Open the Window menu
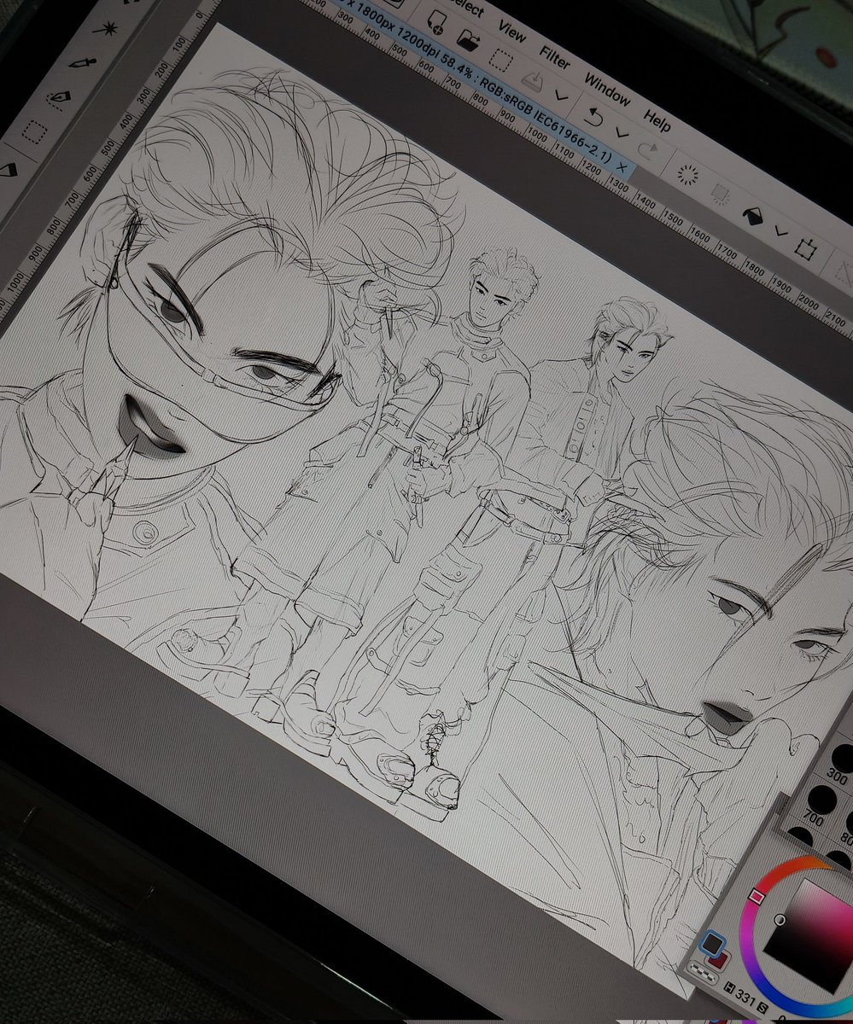The image size is (853, 1024). [x=607, y=89]
